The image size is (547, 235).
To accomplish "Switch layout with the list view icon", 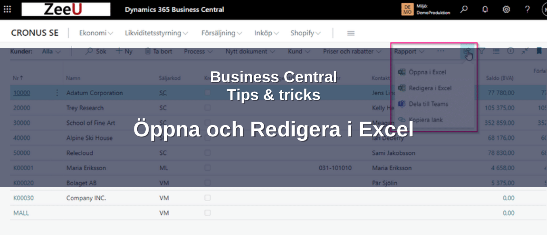I will point(496,52).
